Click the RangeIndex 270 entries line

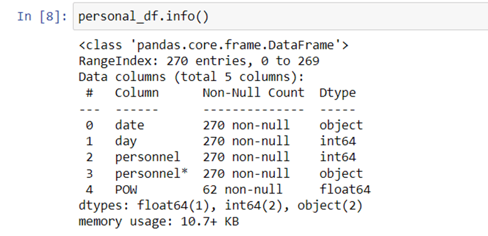pos(199,61)
